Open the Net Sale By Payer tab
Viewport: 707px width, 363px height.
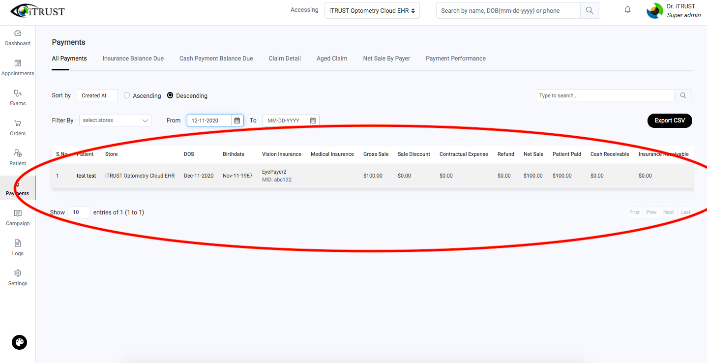click(386, 58)
